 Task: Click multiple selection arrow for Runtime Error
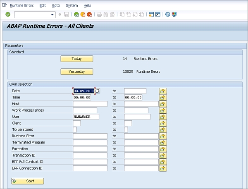[163, 136]
